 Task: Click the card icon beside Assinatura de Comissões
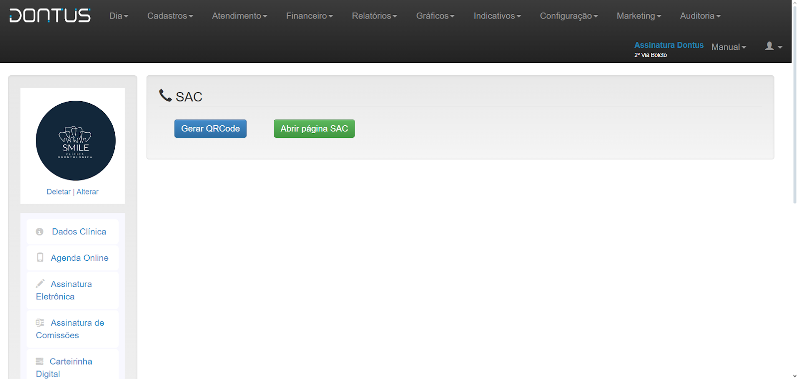(40, 323)
